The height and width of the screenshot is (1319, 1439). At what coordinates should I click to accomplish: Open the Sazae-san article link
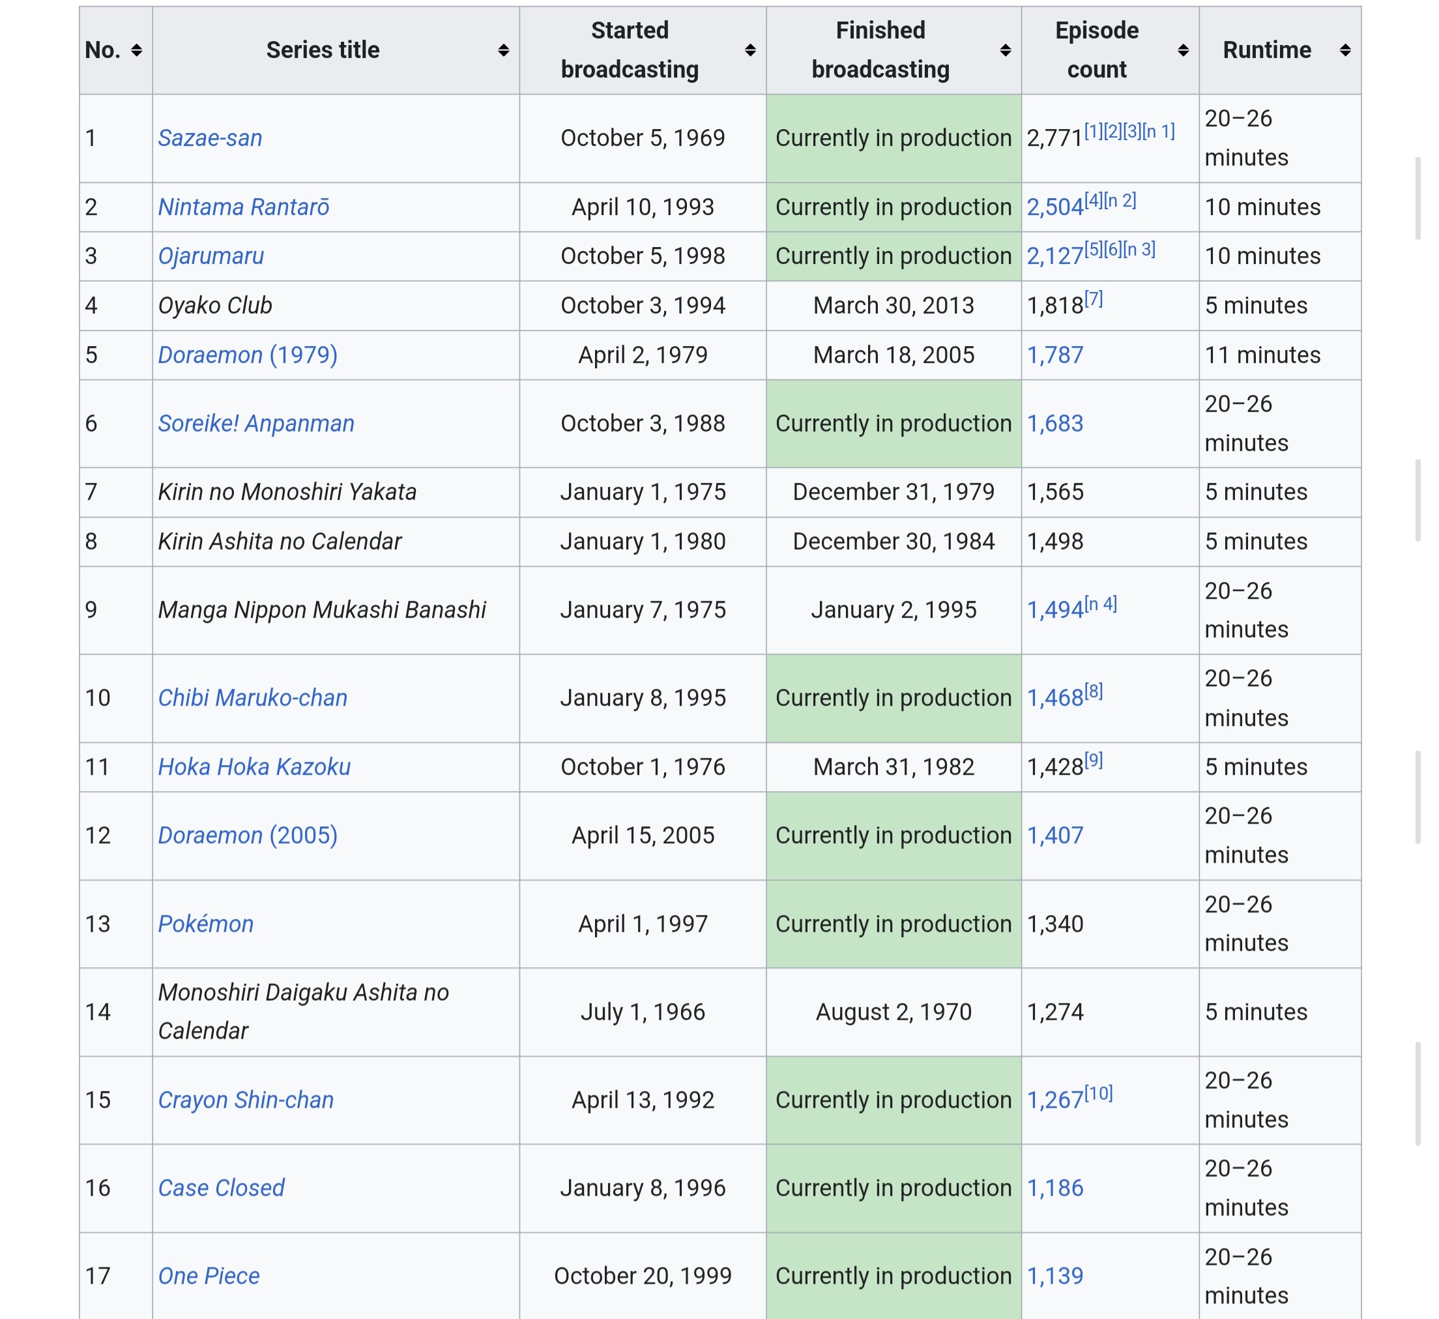pyautogui.click(x=210, y=138)
